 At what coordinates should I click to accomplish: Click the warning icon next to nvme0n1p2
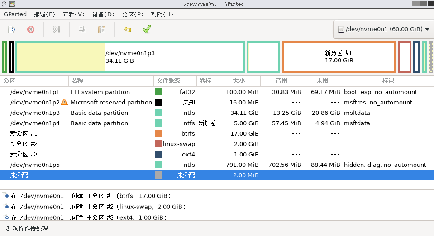64,102
